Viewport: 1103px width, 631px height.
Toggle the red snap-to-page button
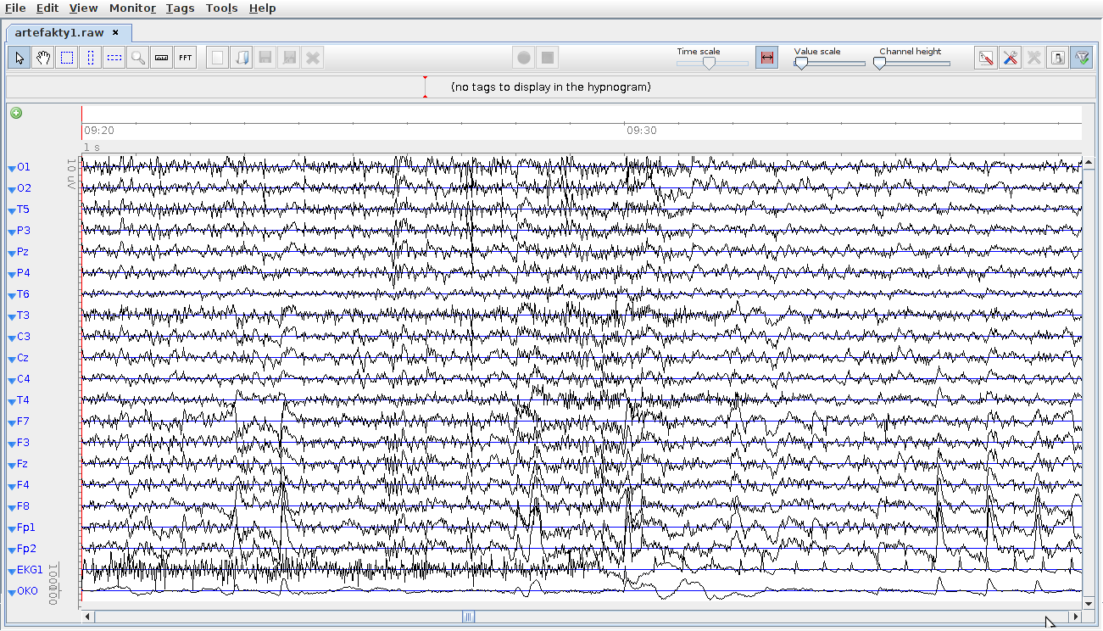[766, 58]
